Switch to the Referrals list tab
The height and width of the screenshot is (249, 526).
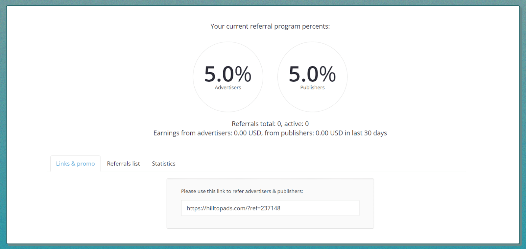click(123, 163)
